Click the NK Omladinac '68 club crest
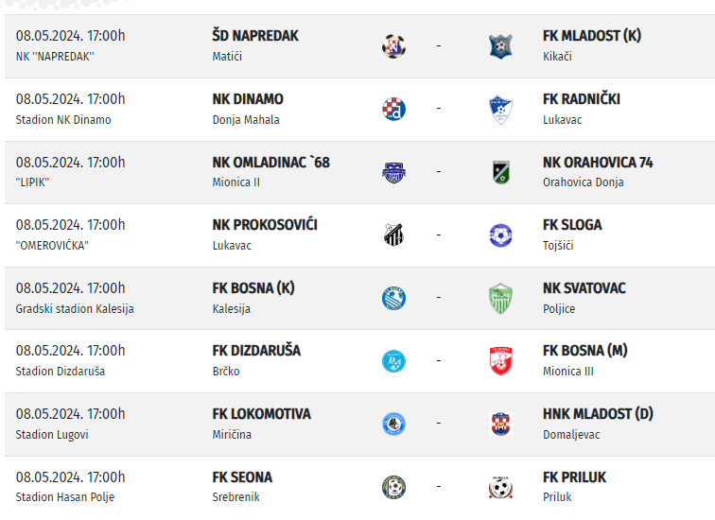This screenshot has width=715, height=520. click(x=393, y=172)
